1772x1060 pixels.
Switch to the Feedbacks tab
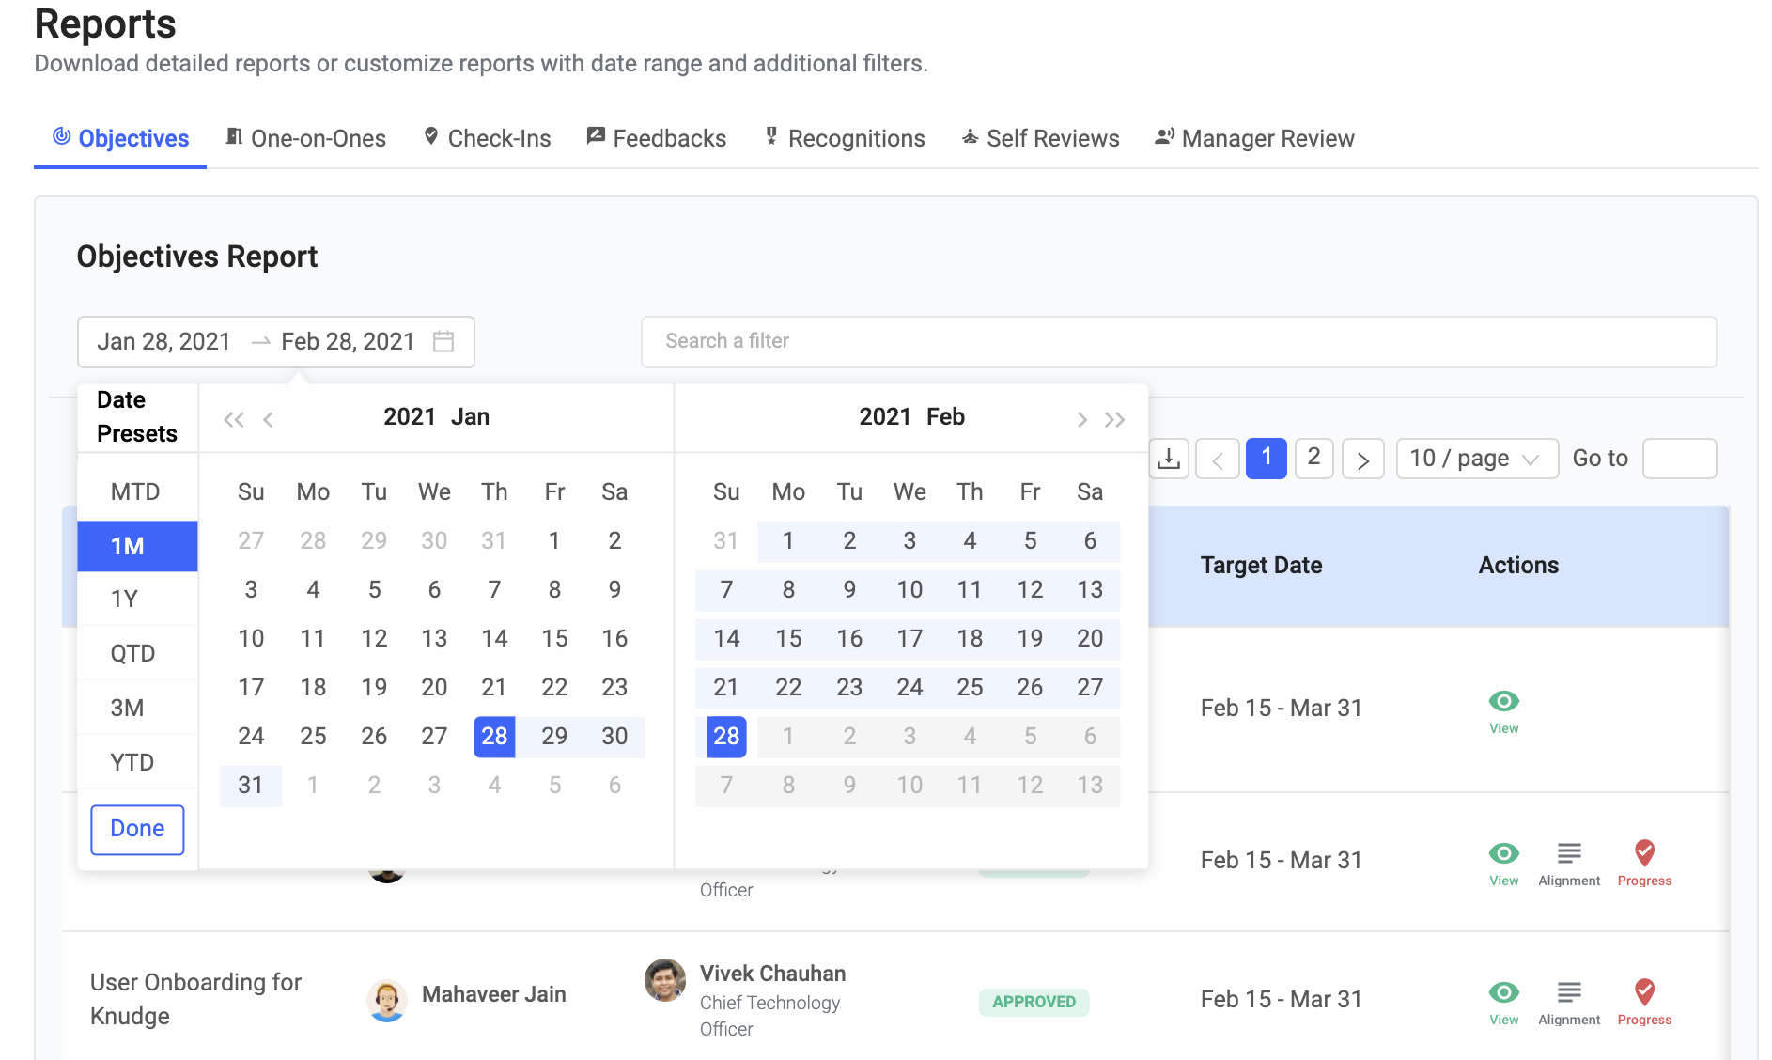[656, 138]
